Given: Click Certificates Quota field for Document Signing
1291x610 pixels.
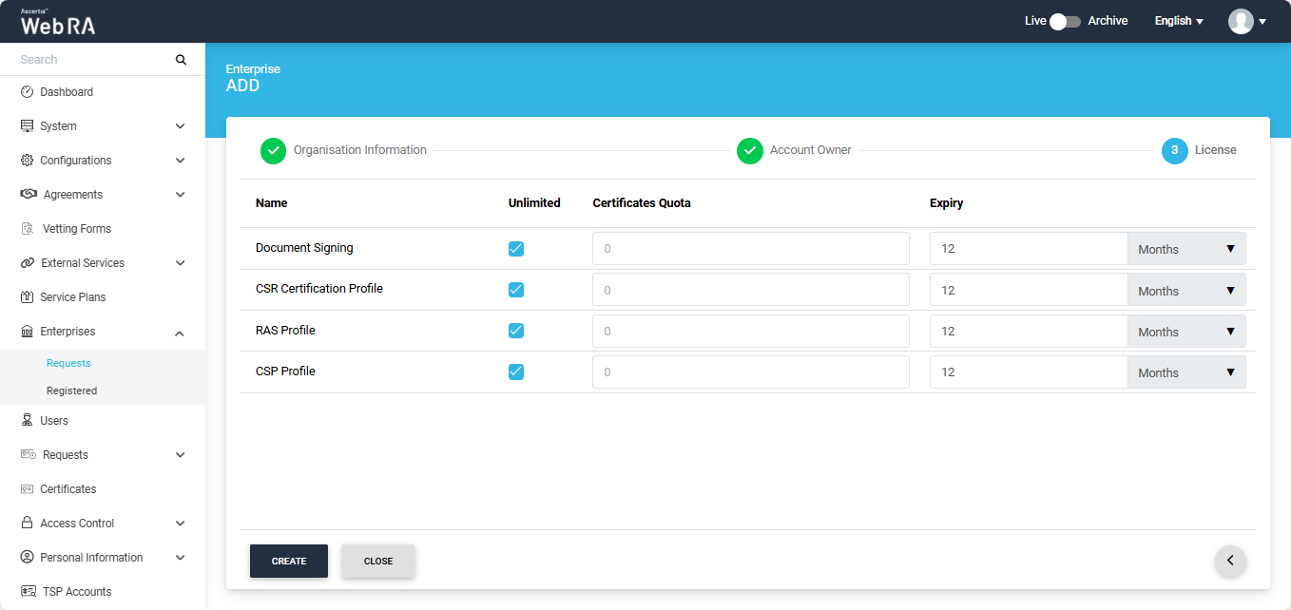Looking at the screenshot, I should 751,249.
